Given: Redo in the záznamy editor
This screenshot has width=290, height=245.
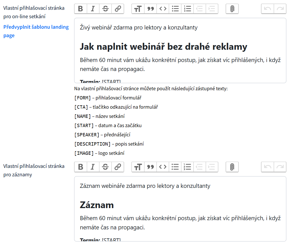Looking at the screenshot, I should click(280, 167).
